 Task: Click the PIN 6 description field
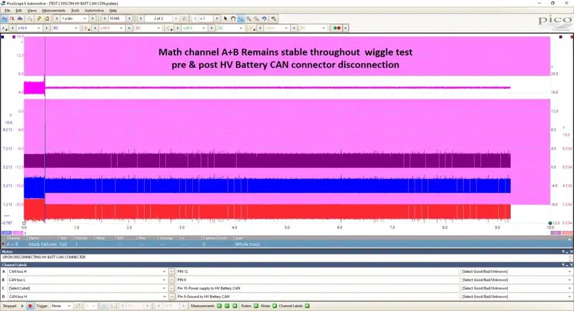[x=317, y=280]
